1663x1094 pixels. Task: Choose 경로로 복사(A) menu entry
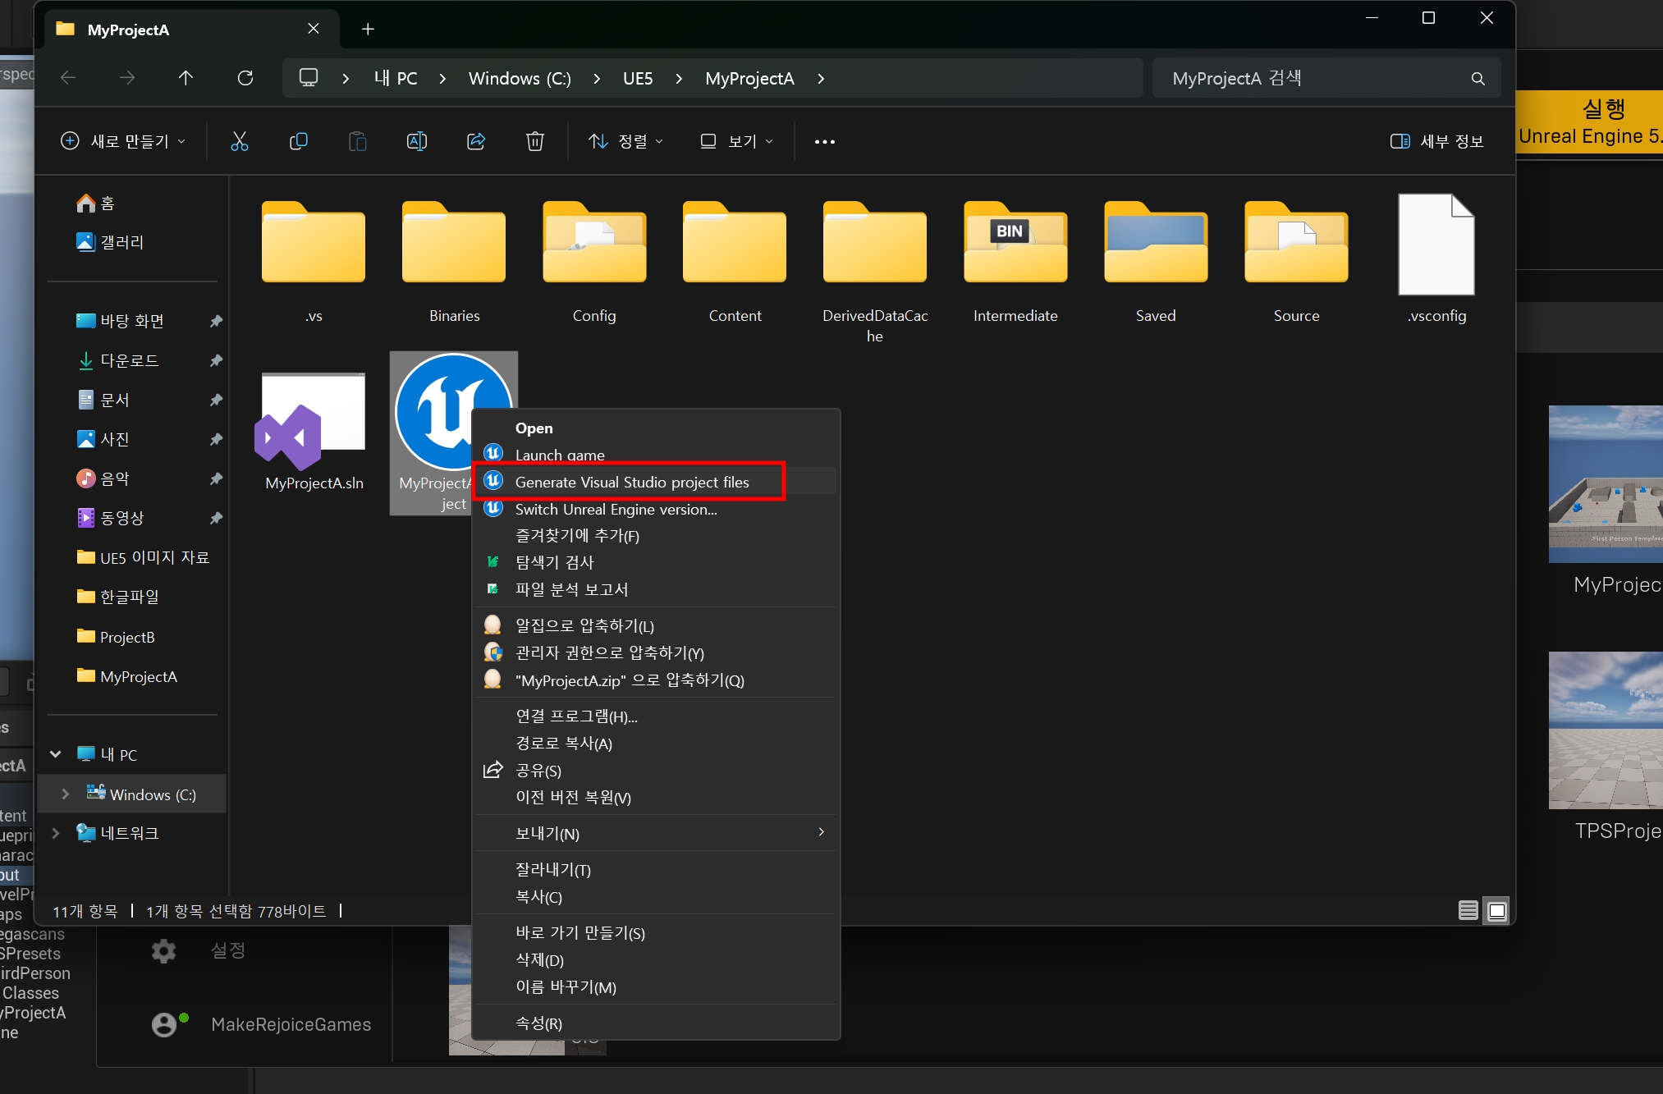pyautogui.click(x=657, y=744)
